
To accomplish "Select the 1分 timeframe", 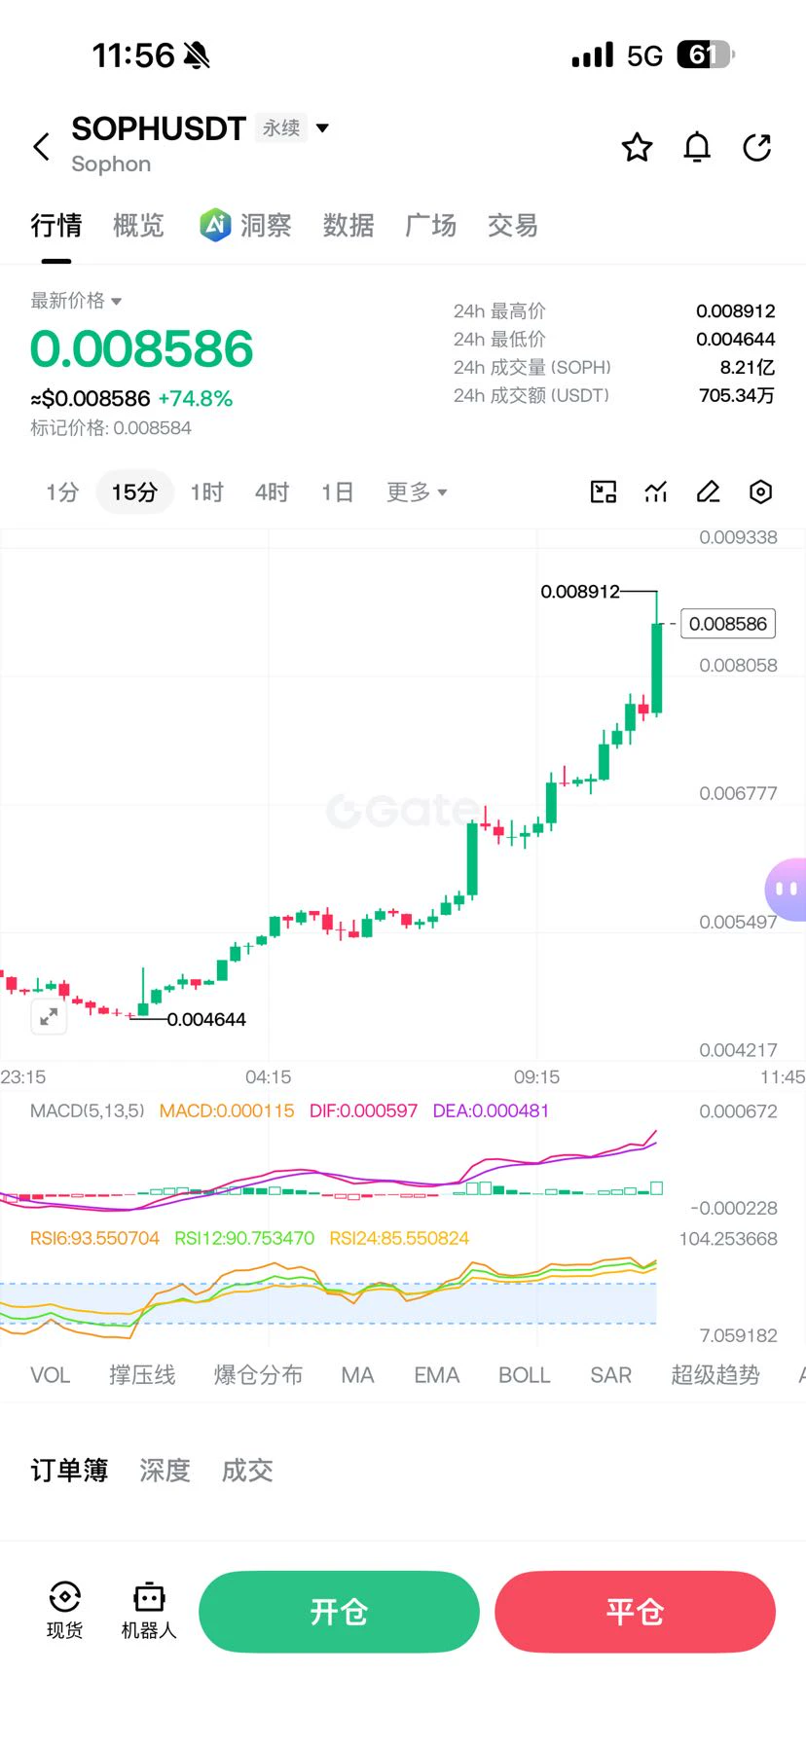I will click(x=62, y=491).
